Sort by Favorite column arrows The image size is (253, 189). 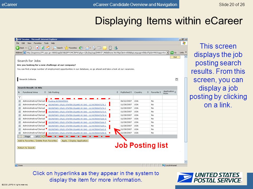pyautogui.click(x=160, y=92)
